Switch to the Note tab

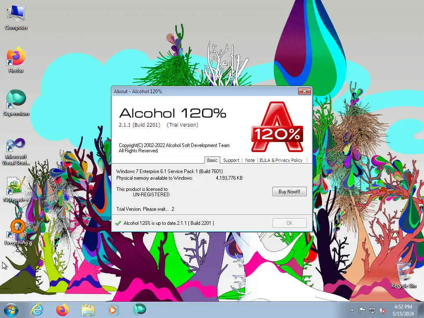250,160
